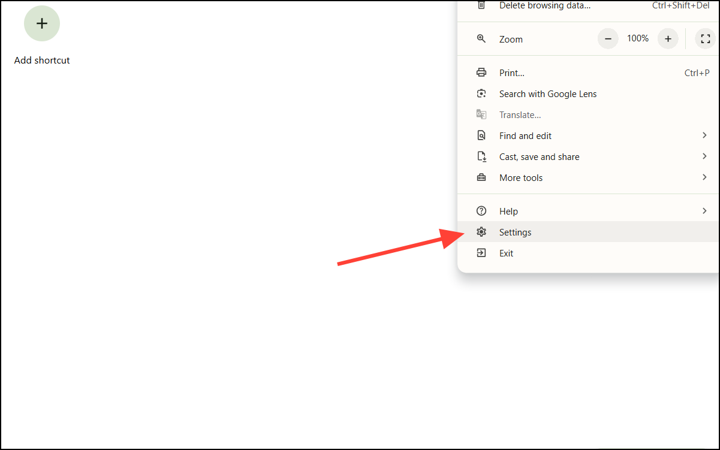Click the Cast, save and share icon
The height and width of the screenshot is (450, 720).
481,156
